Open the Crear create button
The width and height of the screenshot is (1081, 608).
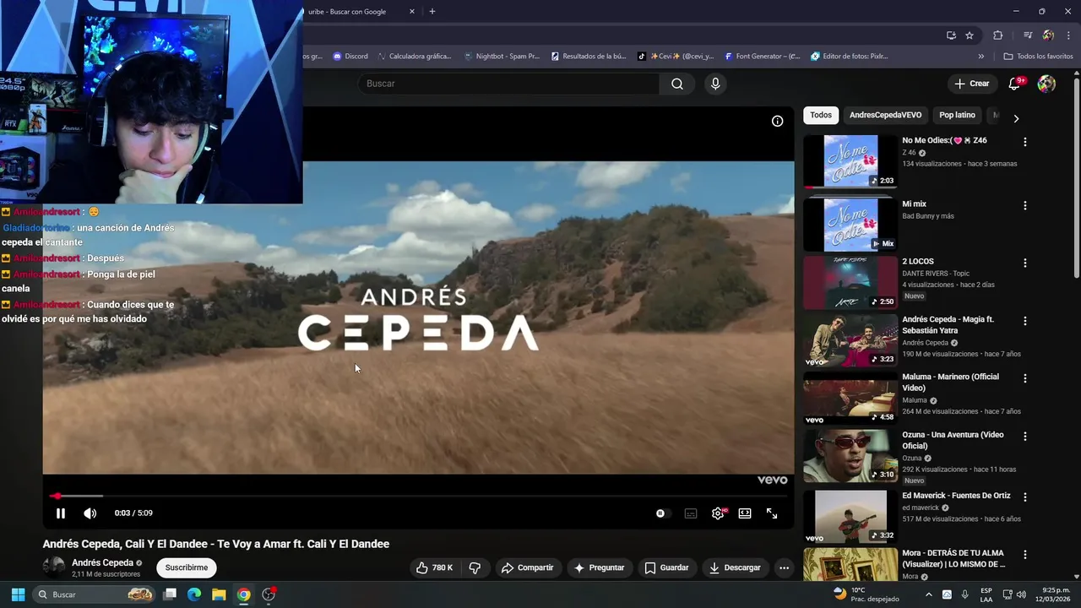point(971,84)
